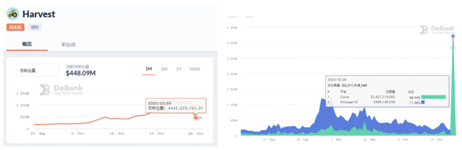Viewport: 462px width, 150px height.
Task: Open the 总锁仓量 metric dropdown
Action: 38,70
